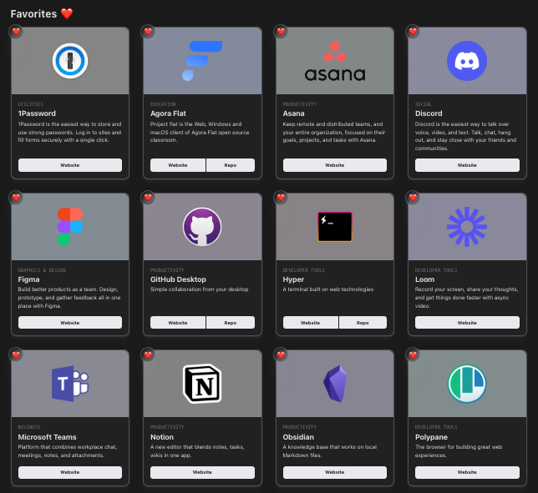Toggle the heart badge on Agora Flat
This screenshot has width=538, height=493.
[148, 32]
